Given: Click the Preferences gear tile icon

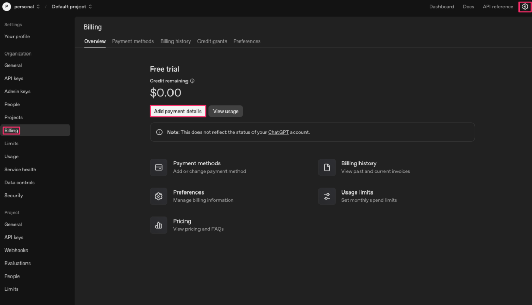Looking at the screenshot, I should tap(159, 197).
